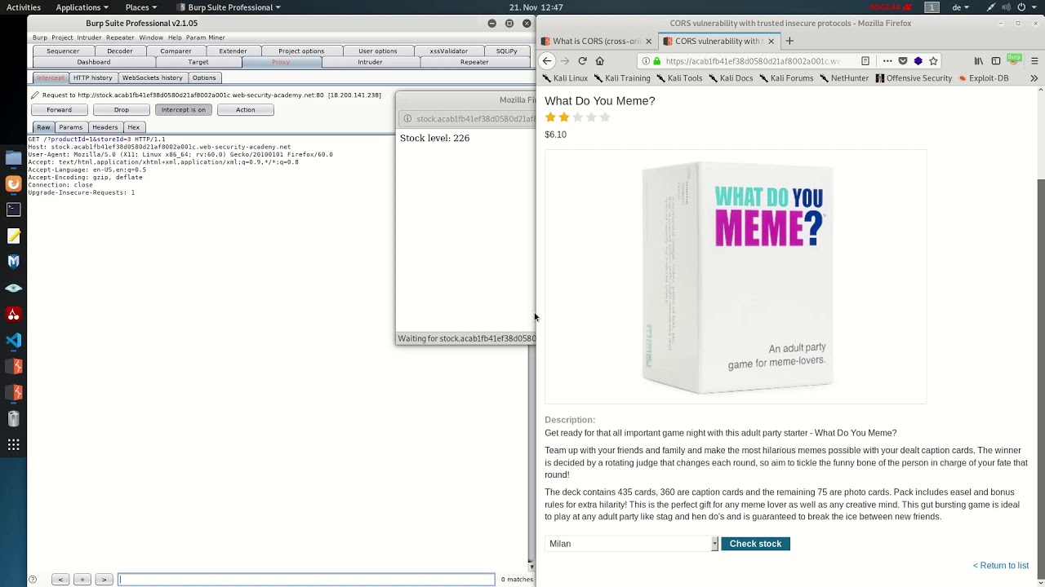Open the power icon in the top bar

click(x=1021, y=7)
